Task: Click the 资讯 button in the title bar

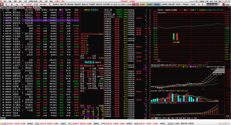Action: pos(211,1)
